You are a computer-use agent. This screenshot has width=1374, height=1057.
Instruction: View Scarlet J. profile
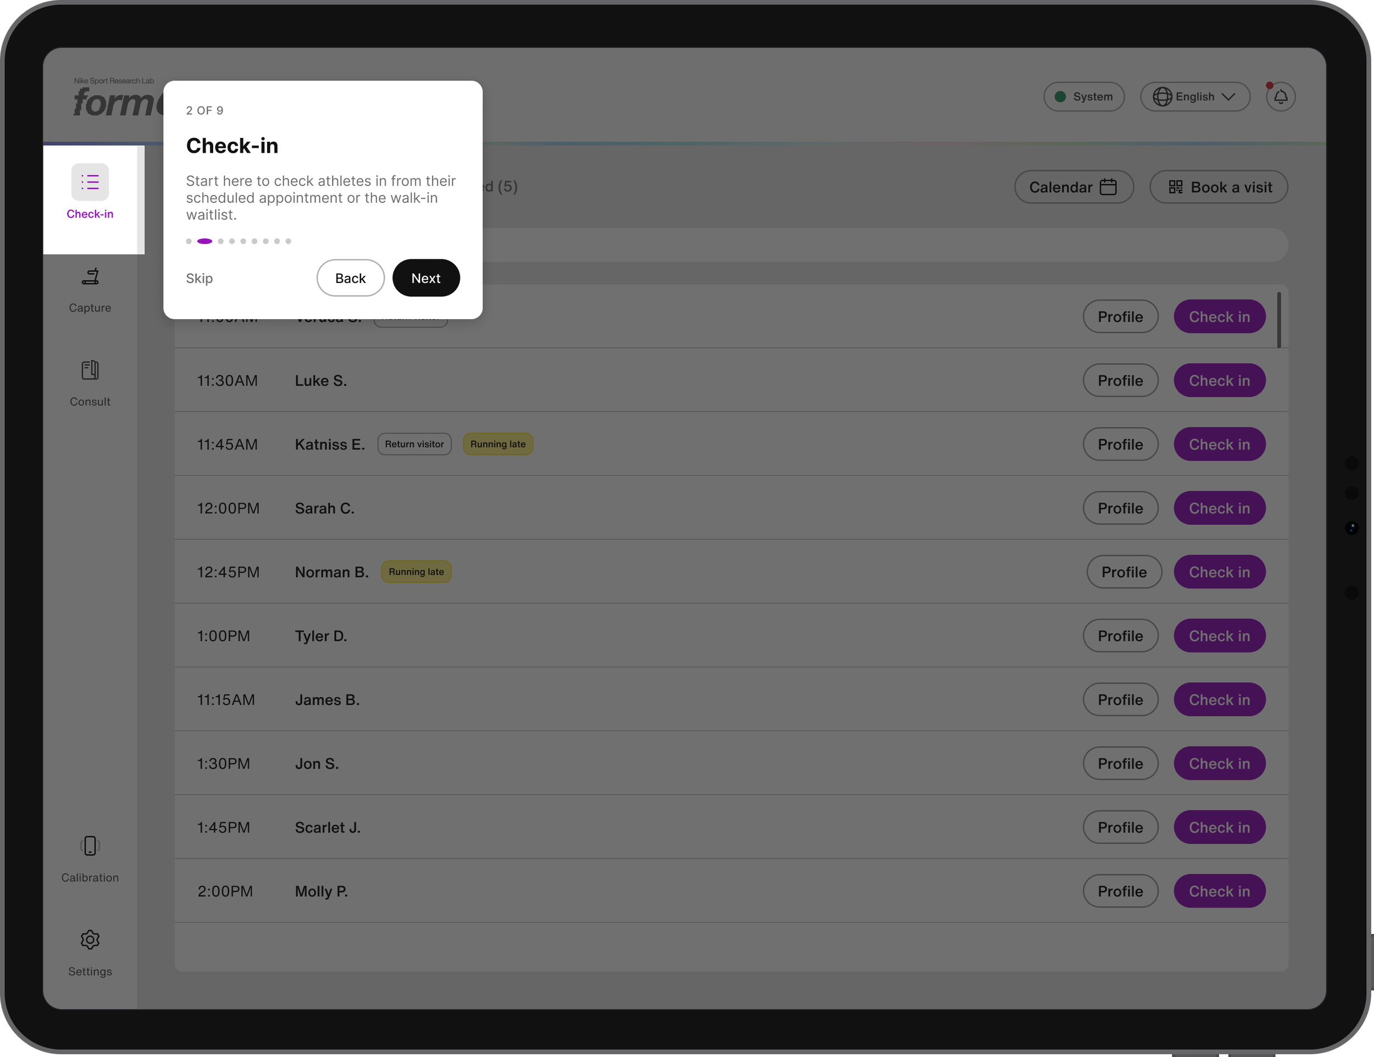coord(1120,827)
